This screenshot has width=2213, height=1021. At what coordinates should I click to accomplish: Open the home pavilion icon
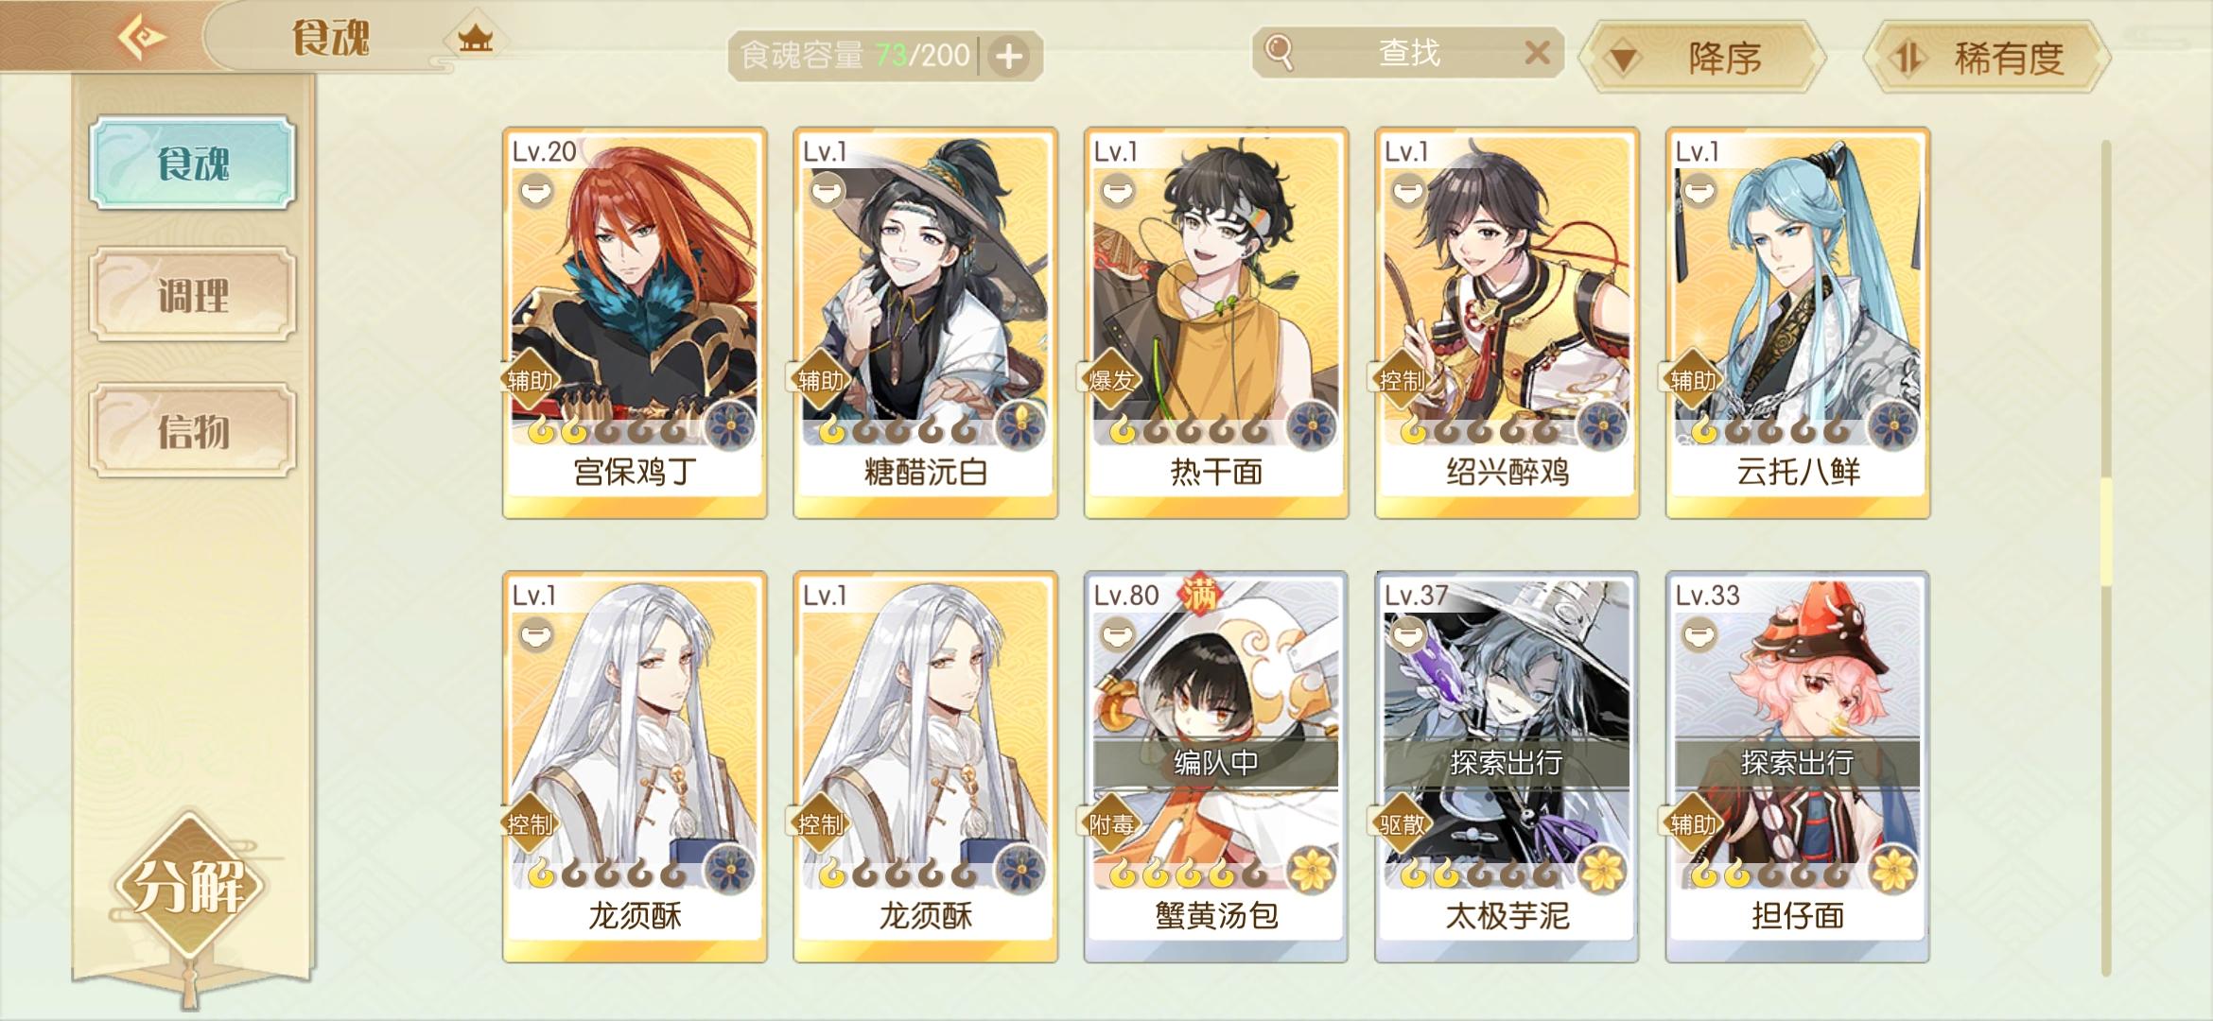pos(475,39)
